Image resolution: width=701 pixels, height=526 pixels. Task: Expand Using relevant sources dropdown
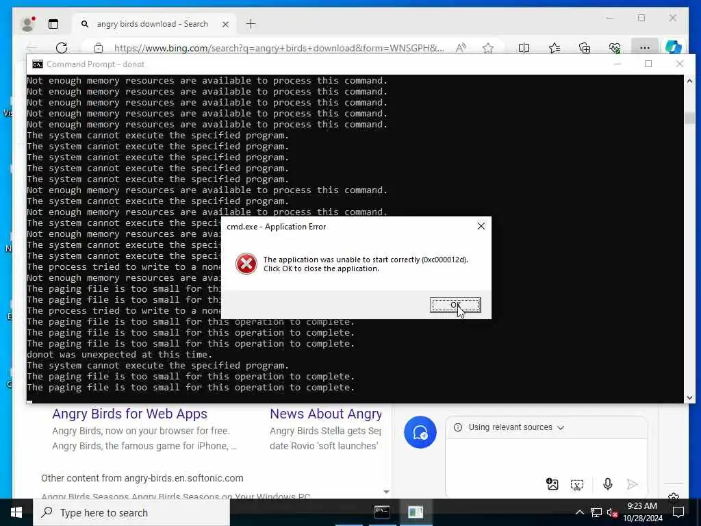(x=516, y=427)
